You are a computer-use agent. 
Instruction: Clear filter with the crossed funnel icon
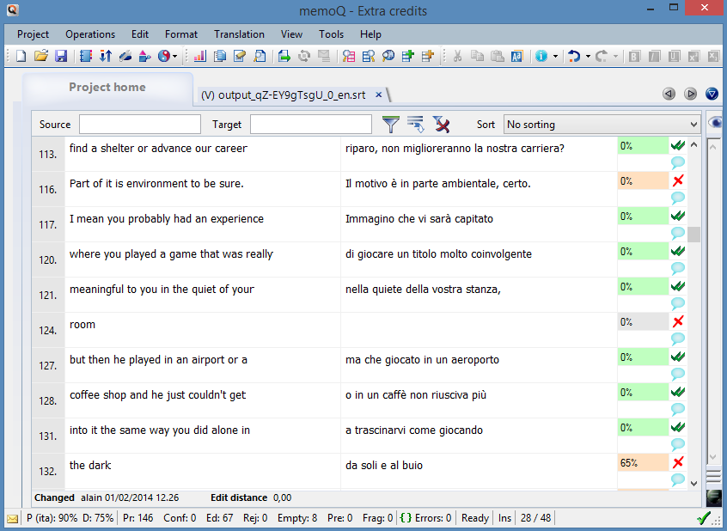(442, 125)
